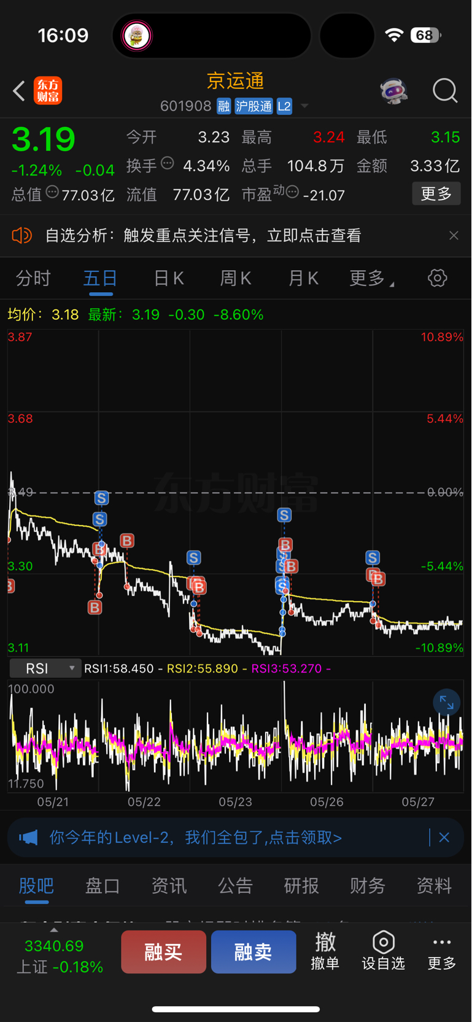Tap the speaker icon in 自选分析 notice

22,236
